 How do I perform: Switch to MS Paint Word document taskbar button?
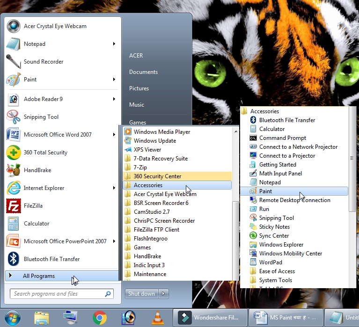(286, 318)
